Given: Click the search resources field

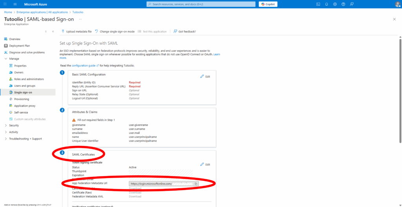Looking at the screenshot, I should [x=200, y=4].
